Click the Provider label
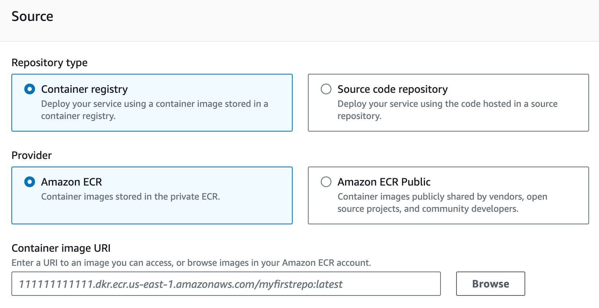 coord(32,155)
